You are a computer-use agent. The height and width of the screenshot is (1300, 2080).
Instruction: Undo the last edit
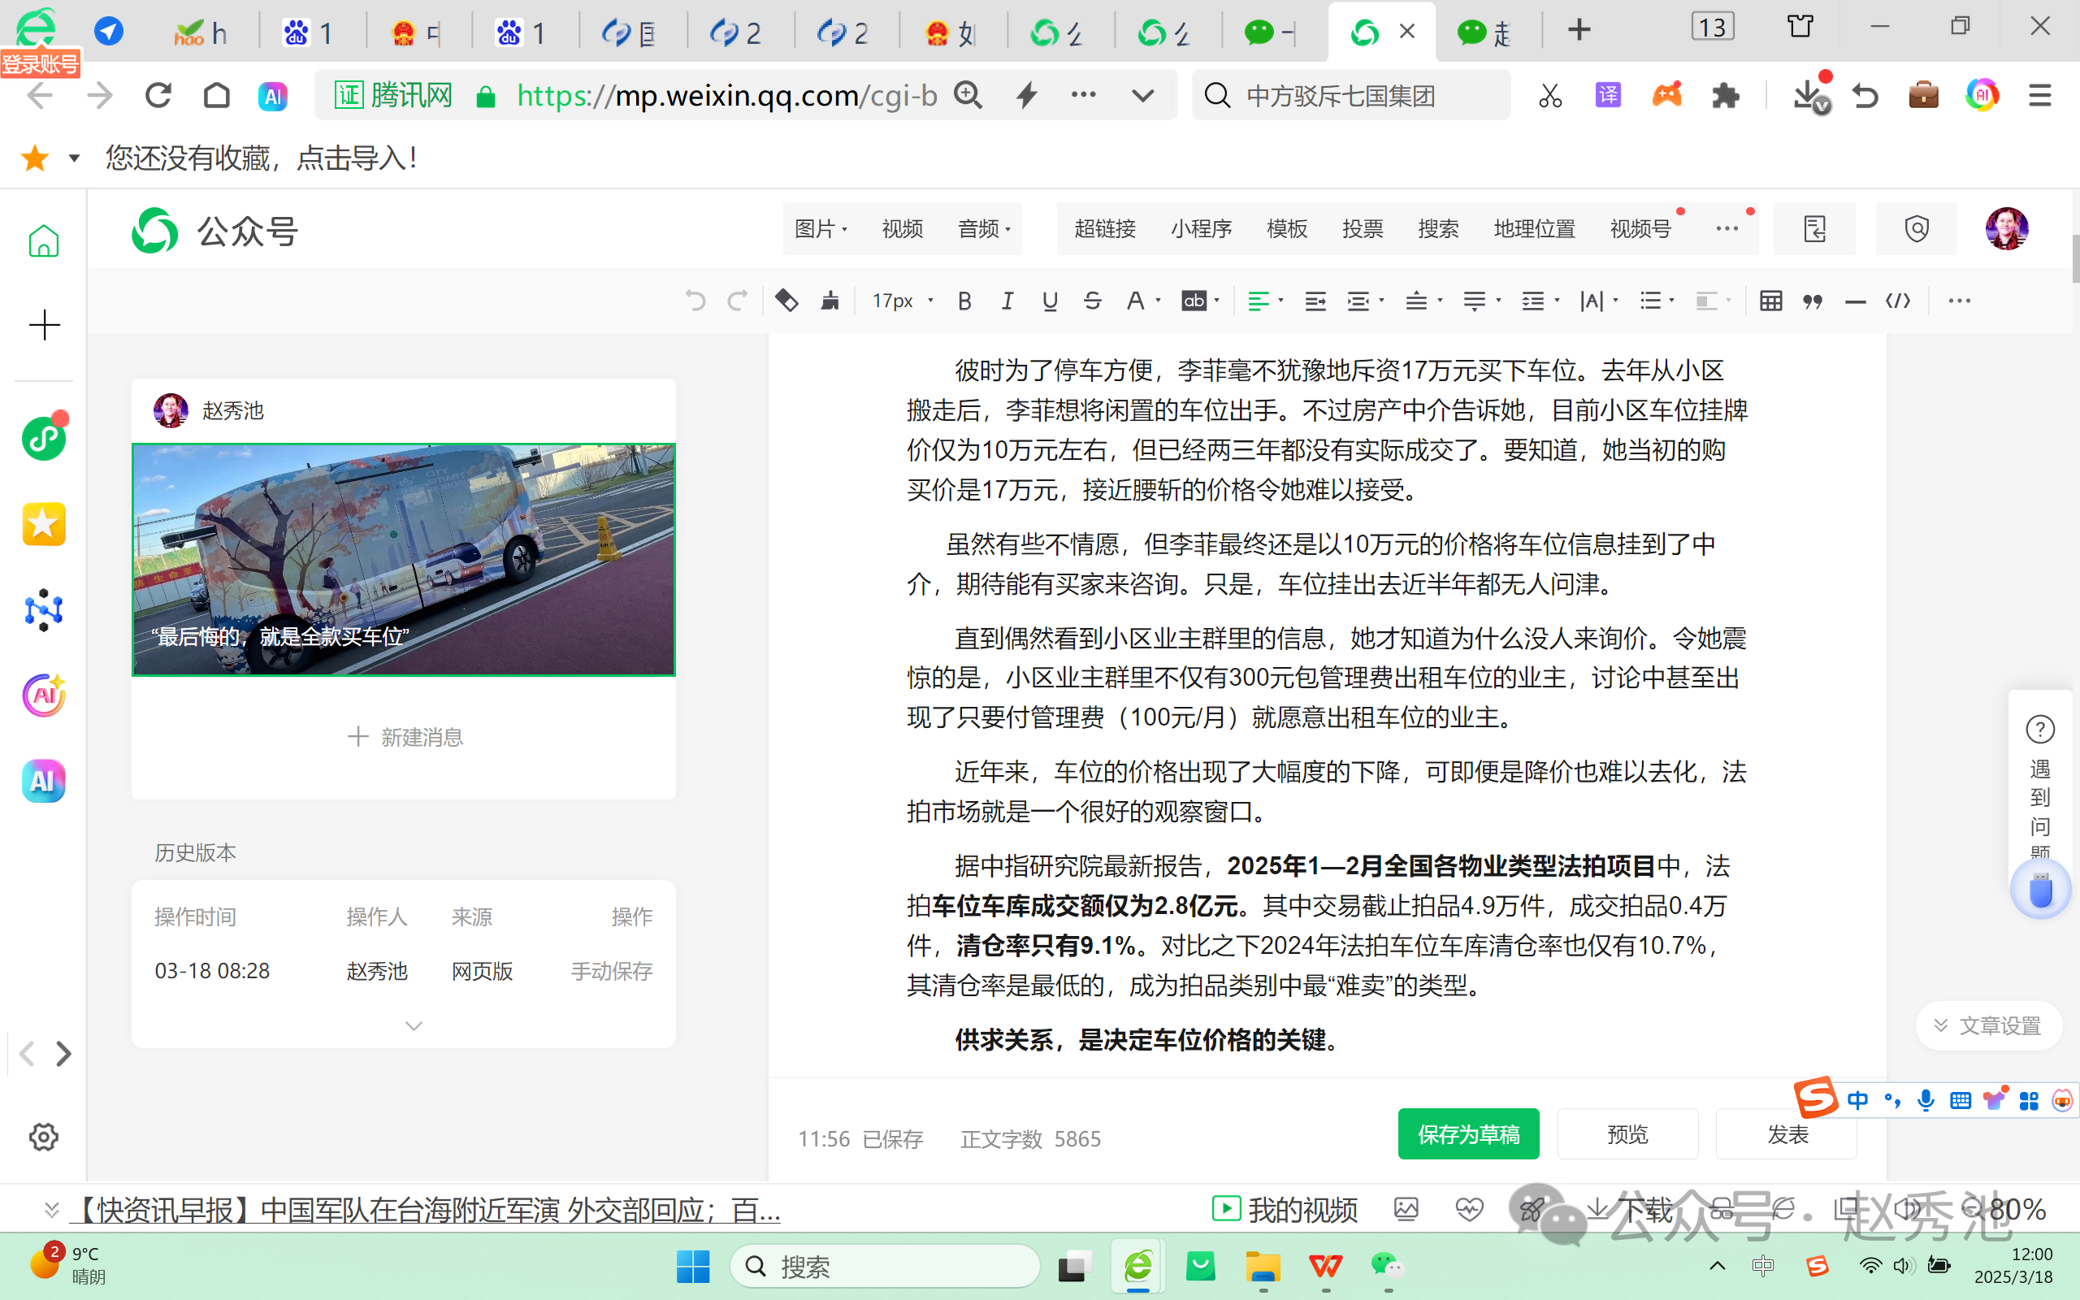tap(695, 300)
